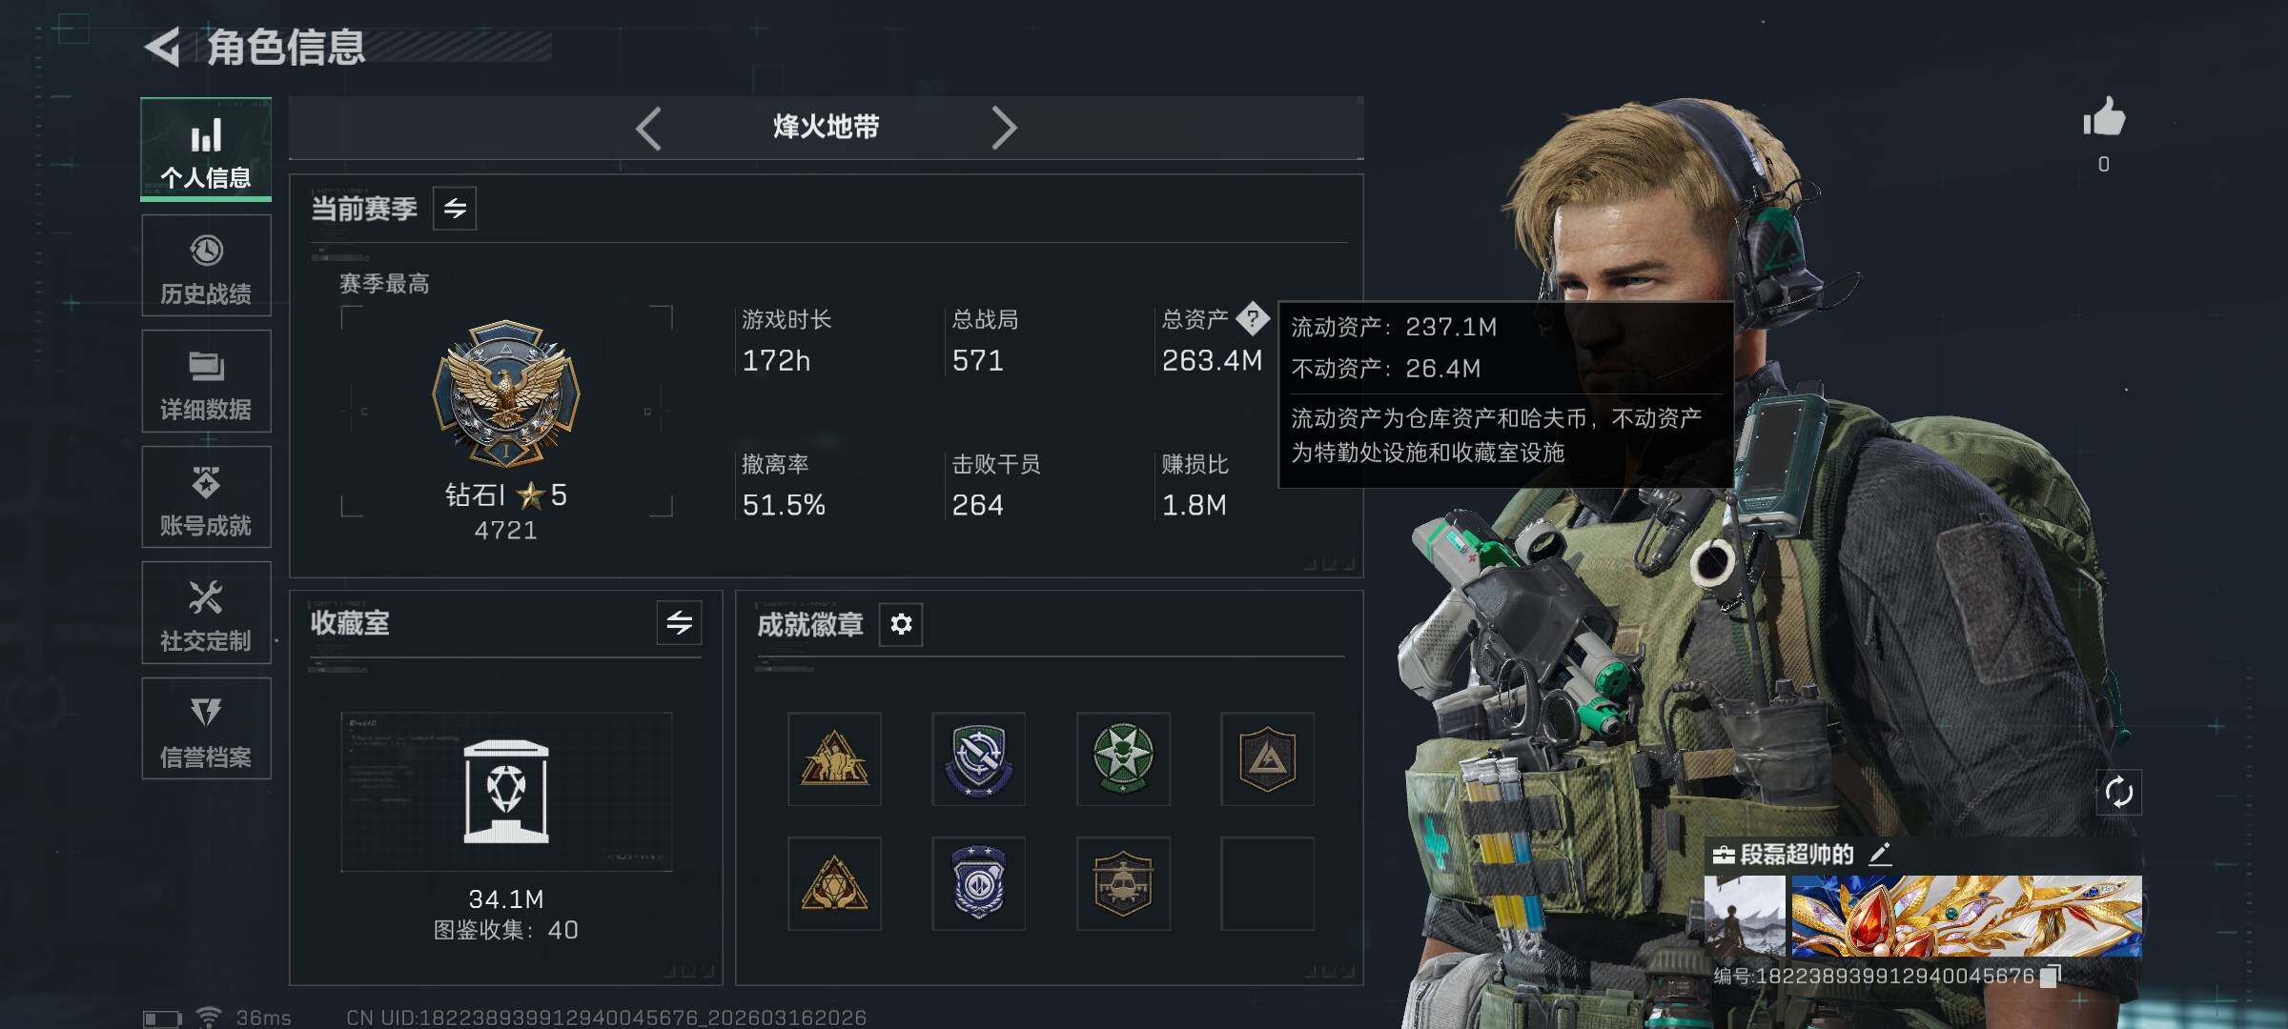
Task: Select the jeweled golden banner card
Action: pyautogui.click(x=1966, y=917)
